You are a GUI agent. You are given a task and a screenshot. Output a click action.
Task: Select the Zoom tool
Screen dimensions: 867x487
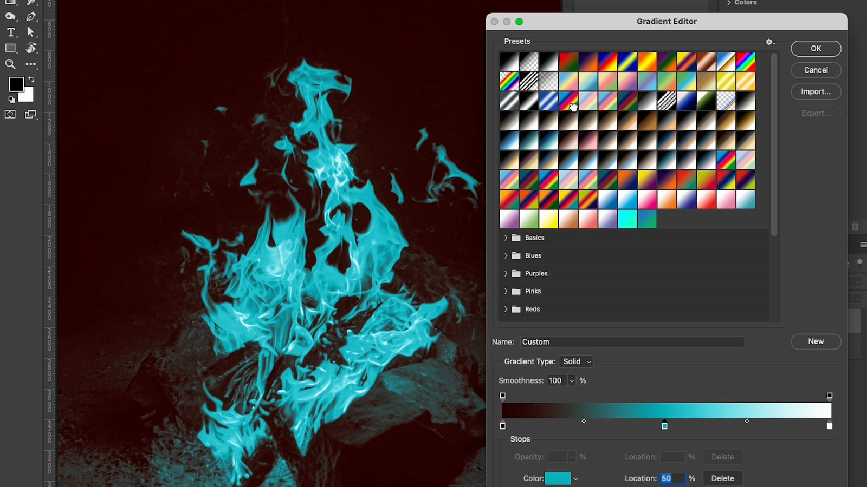tap(10, 64)
